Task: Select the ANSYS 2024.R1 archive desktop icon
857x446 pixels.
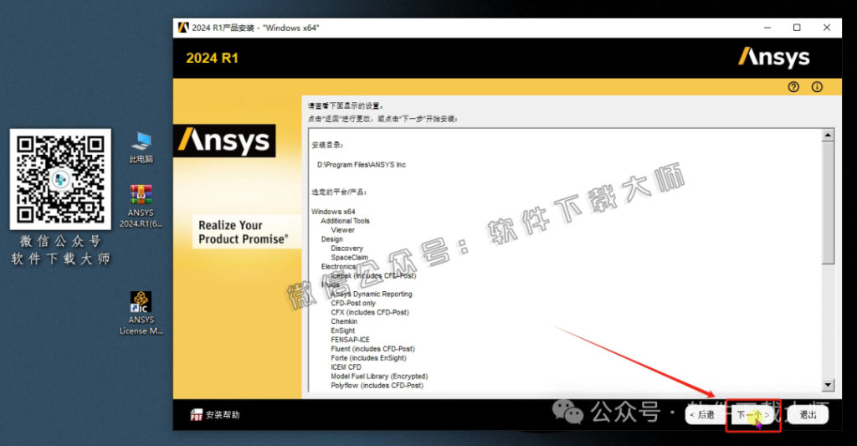Action: [141, 207]
